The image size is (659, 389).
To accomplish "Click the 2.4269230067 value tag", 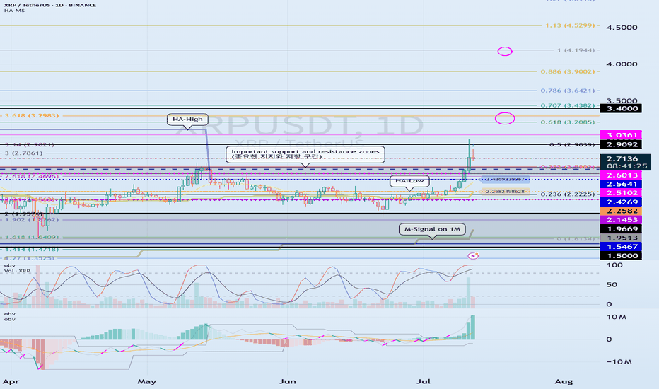I will coord(505,179).
